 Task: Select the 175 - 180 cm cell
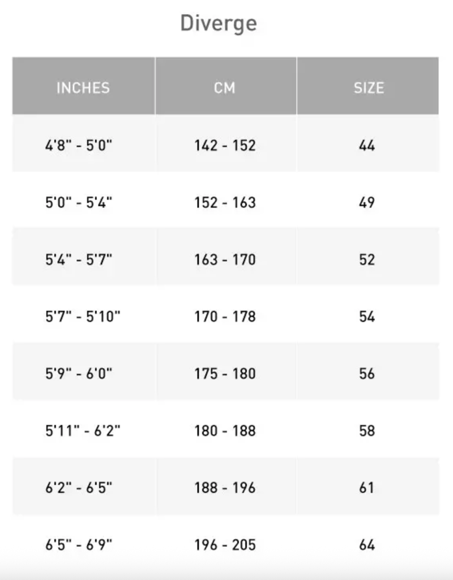point(225,374)
